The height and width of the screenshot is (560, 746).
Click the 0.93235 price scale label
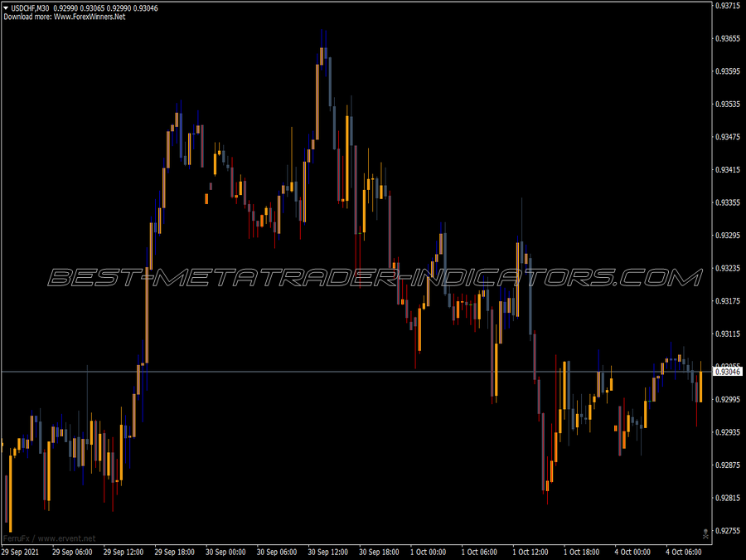tap(728, 269)
